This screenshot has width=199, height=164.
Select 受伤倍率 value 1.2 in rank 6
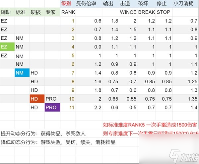point(89,64)
